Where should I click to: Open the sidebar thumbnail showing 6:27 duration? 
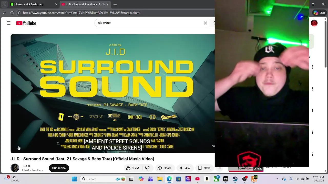point(246,169)
